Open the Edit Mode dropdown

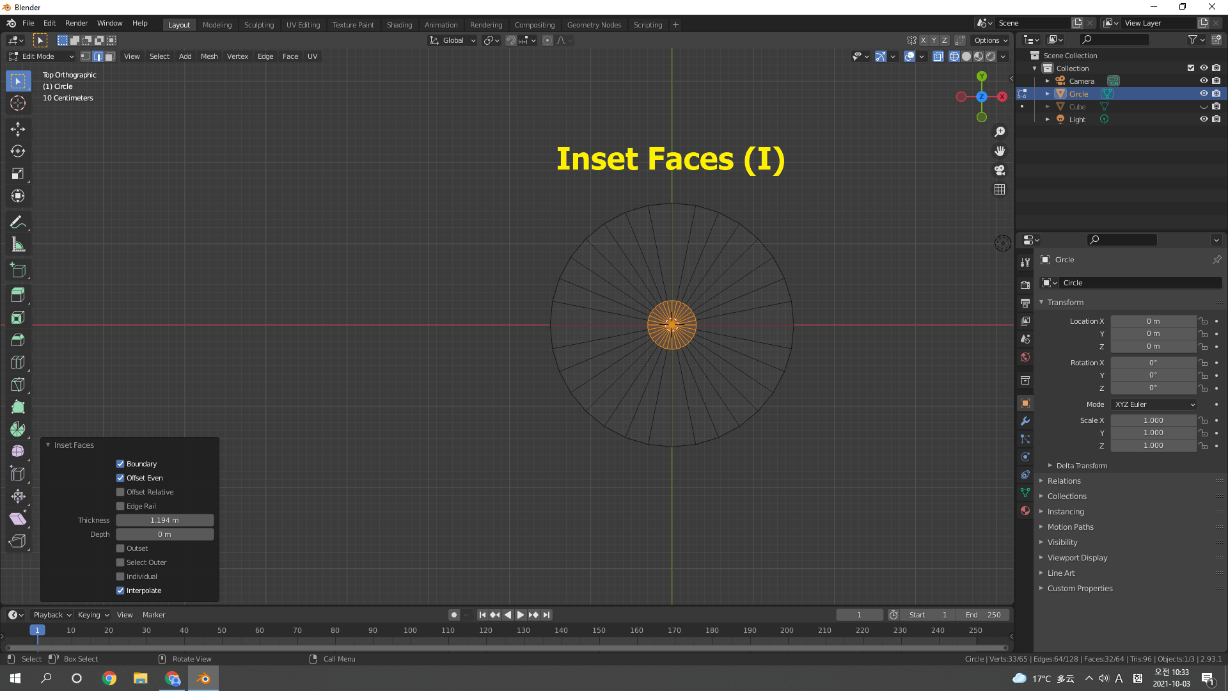[x=42, y=56]
